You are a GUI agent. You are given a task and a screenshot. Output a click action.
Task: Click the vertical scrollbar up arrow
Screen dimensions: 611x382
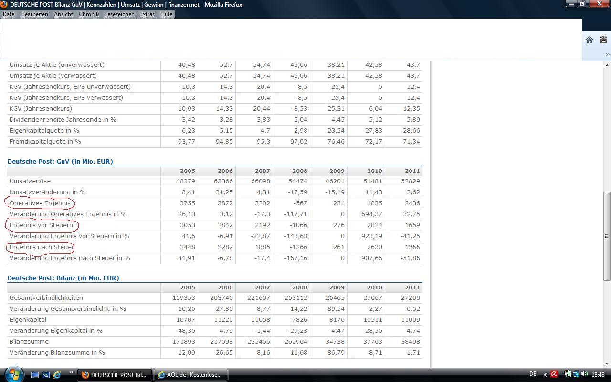coord(607,65)
